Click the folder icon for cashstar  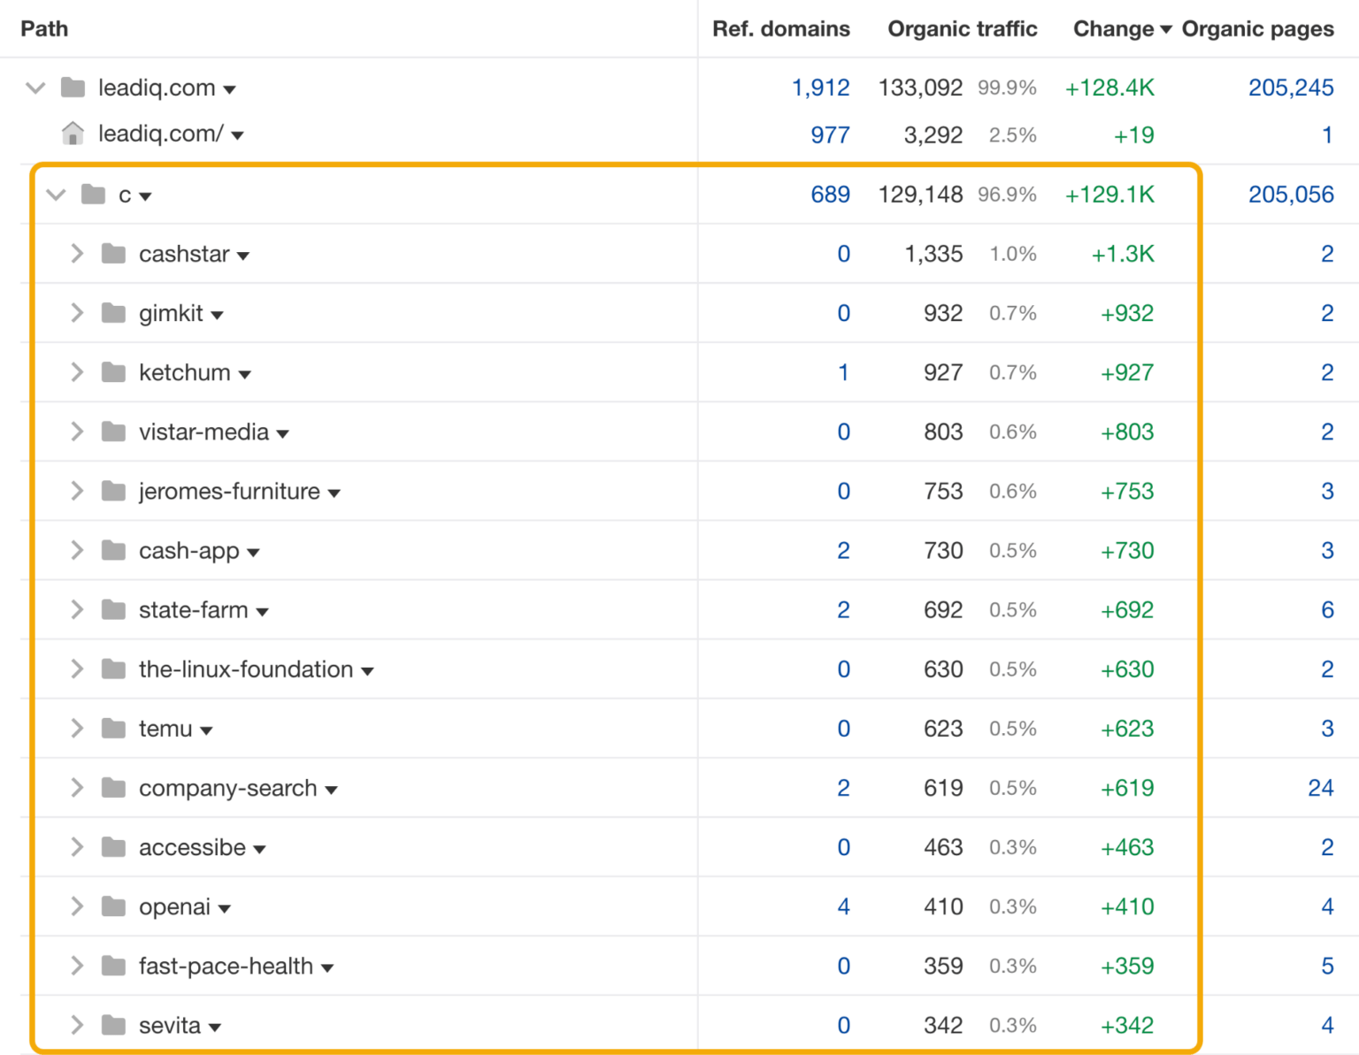click(x=114, y=254)
